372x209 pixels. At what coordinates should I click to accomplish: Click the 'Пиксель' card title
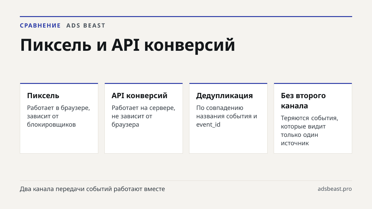[x=43, y=96]
